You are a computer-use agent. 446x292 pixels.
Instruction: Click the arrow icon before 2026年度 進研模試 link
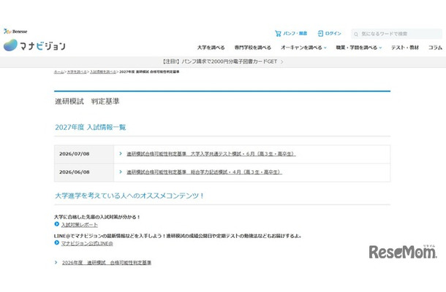(x=56, y=263)
